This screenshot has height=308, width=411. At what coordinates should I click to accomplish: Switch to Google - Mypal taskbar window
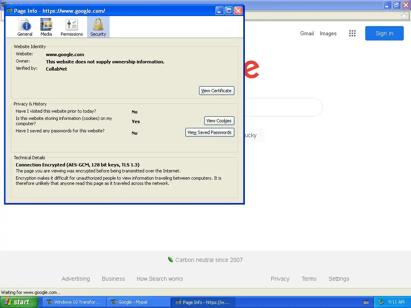point(138,302)
